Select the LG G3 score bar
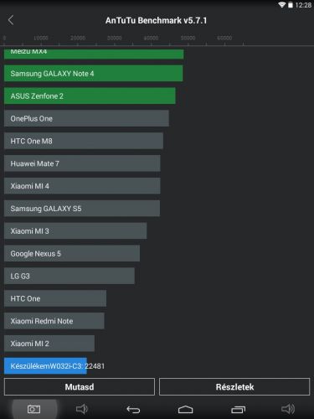Image resolution: width=314 pixels, height=419 pixels. click(69, 276)
